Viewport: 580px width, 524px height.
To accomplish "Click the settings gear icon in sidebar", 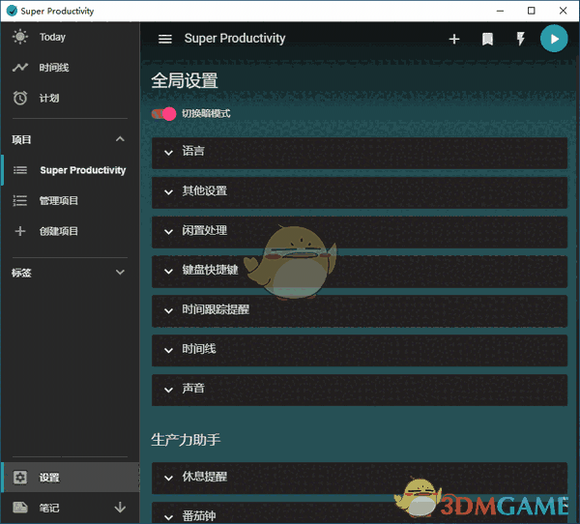I will point(20,478).
